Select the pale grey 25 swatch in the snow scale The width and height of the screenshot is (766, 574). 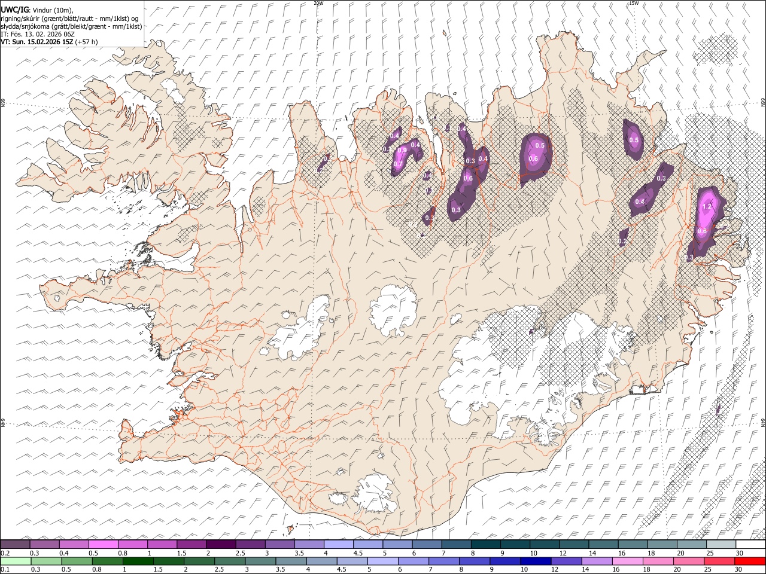pyautogui.click(x=721, y=545)
